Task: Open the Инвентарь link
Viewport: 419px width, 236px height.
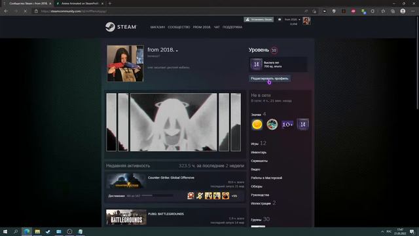Action: pyautogui.click(x=259, y=152)
